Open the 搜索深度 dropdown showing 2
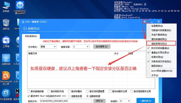The height and width of the screenshot is (103, 181). 81,47
